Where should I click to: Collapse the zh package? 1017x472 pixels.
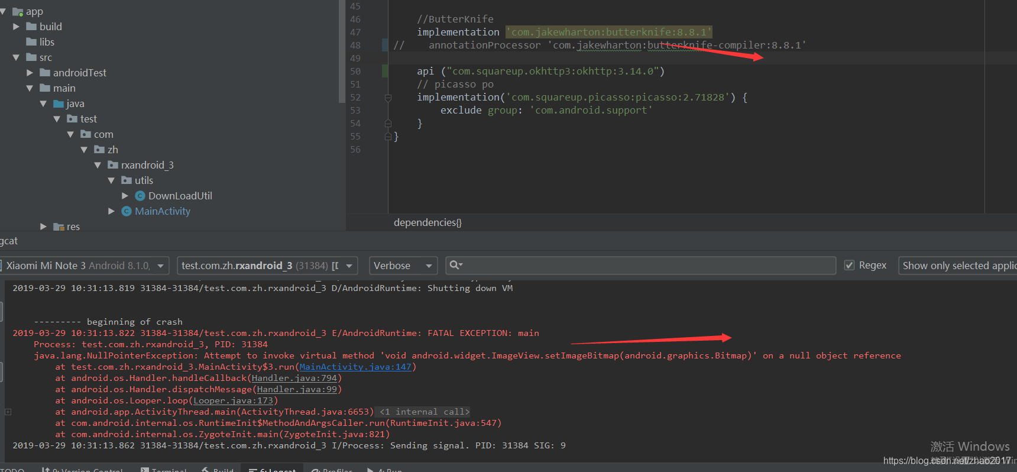tap(85, 150)
